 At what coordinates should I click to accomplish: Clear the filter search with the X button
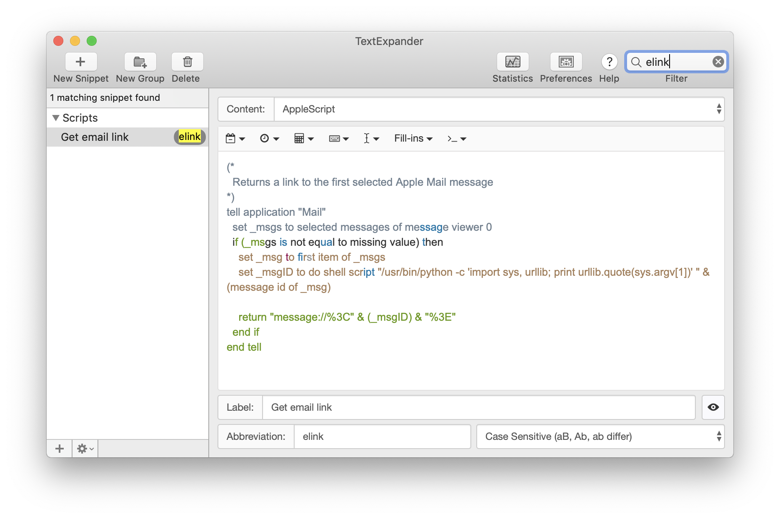point(718,62)
